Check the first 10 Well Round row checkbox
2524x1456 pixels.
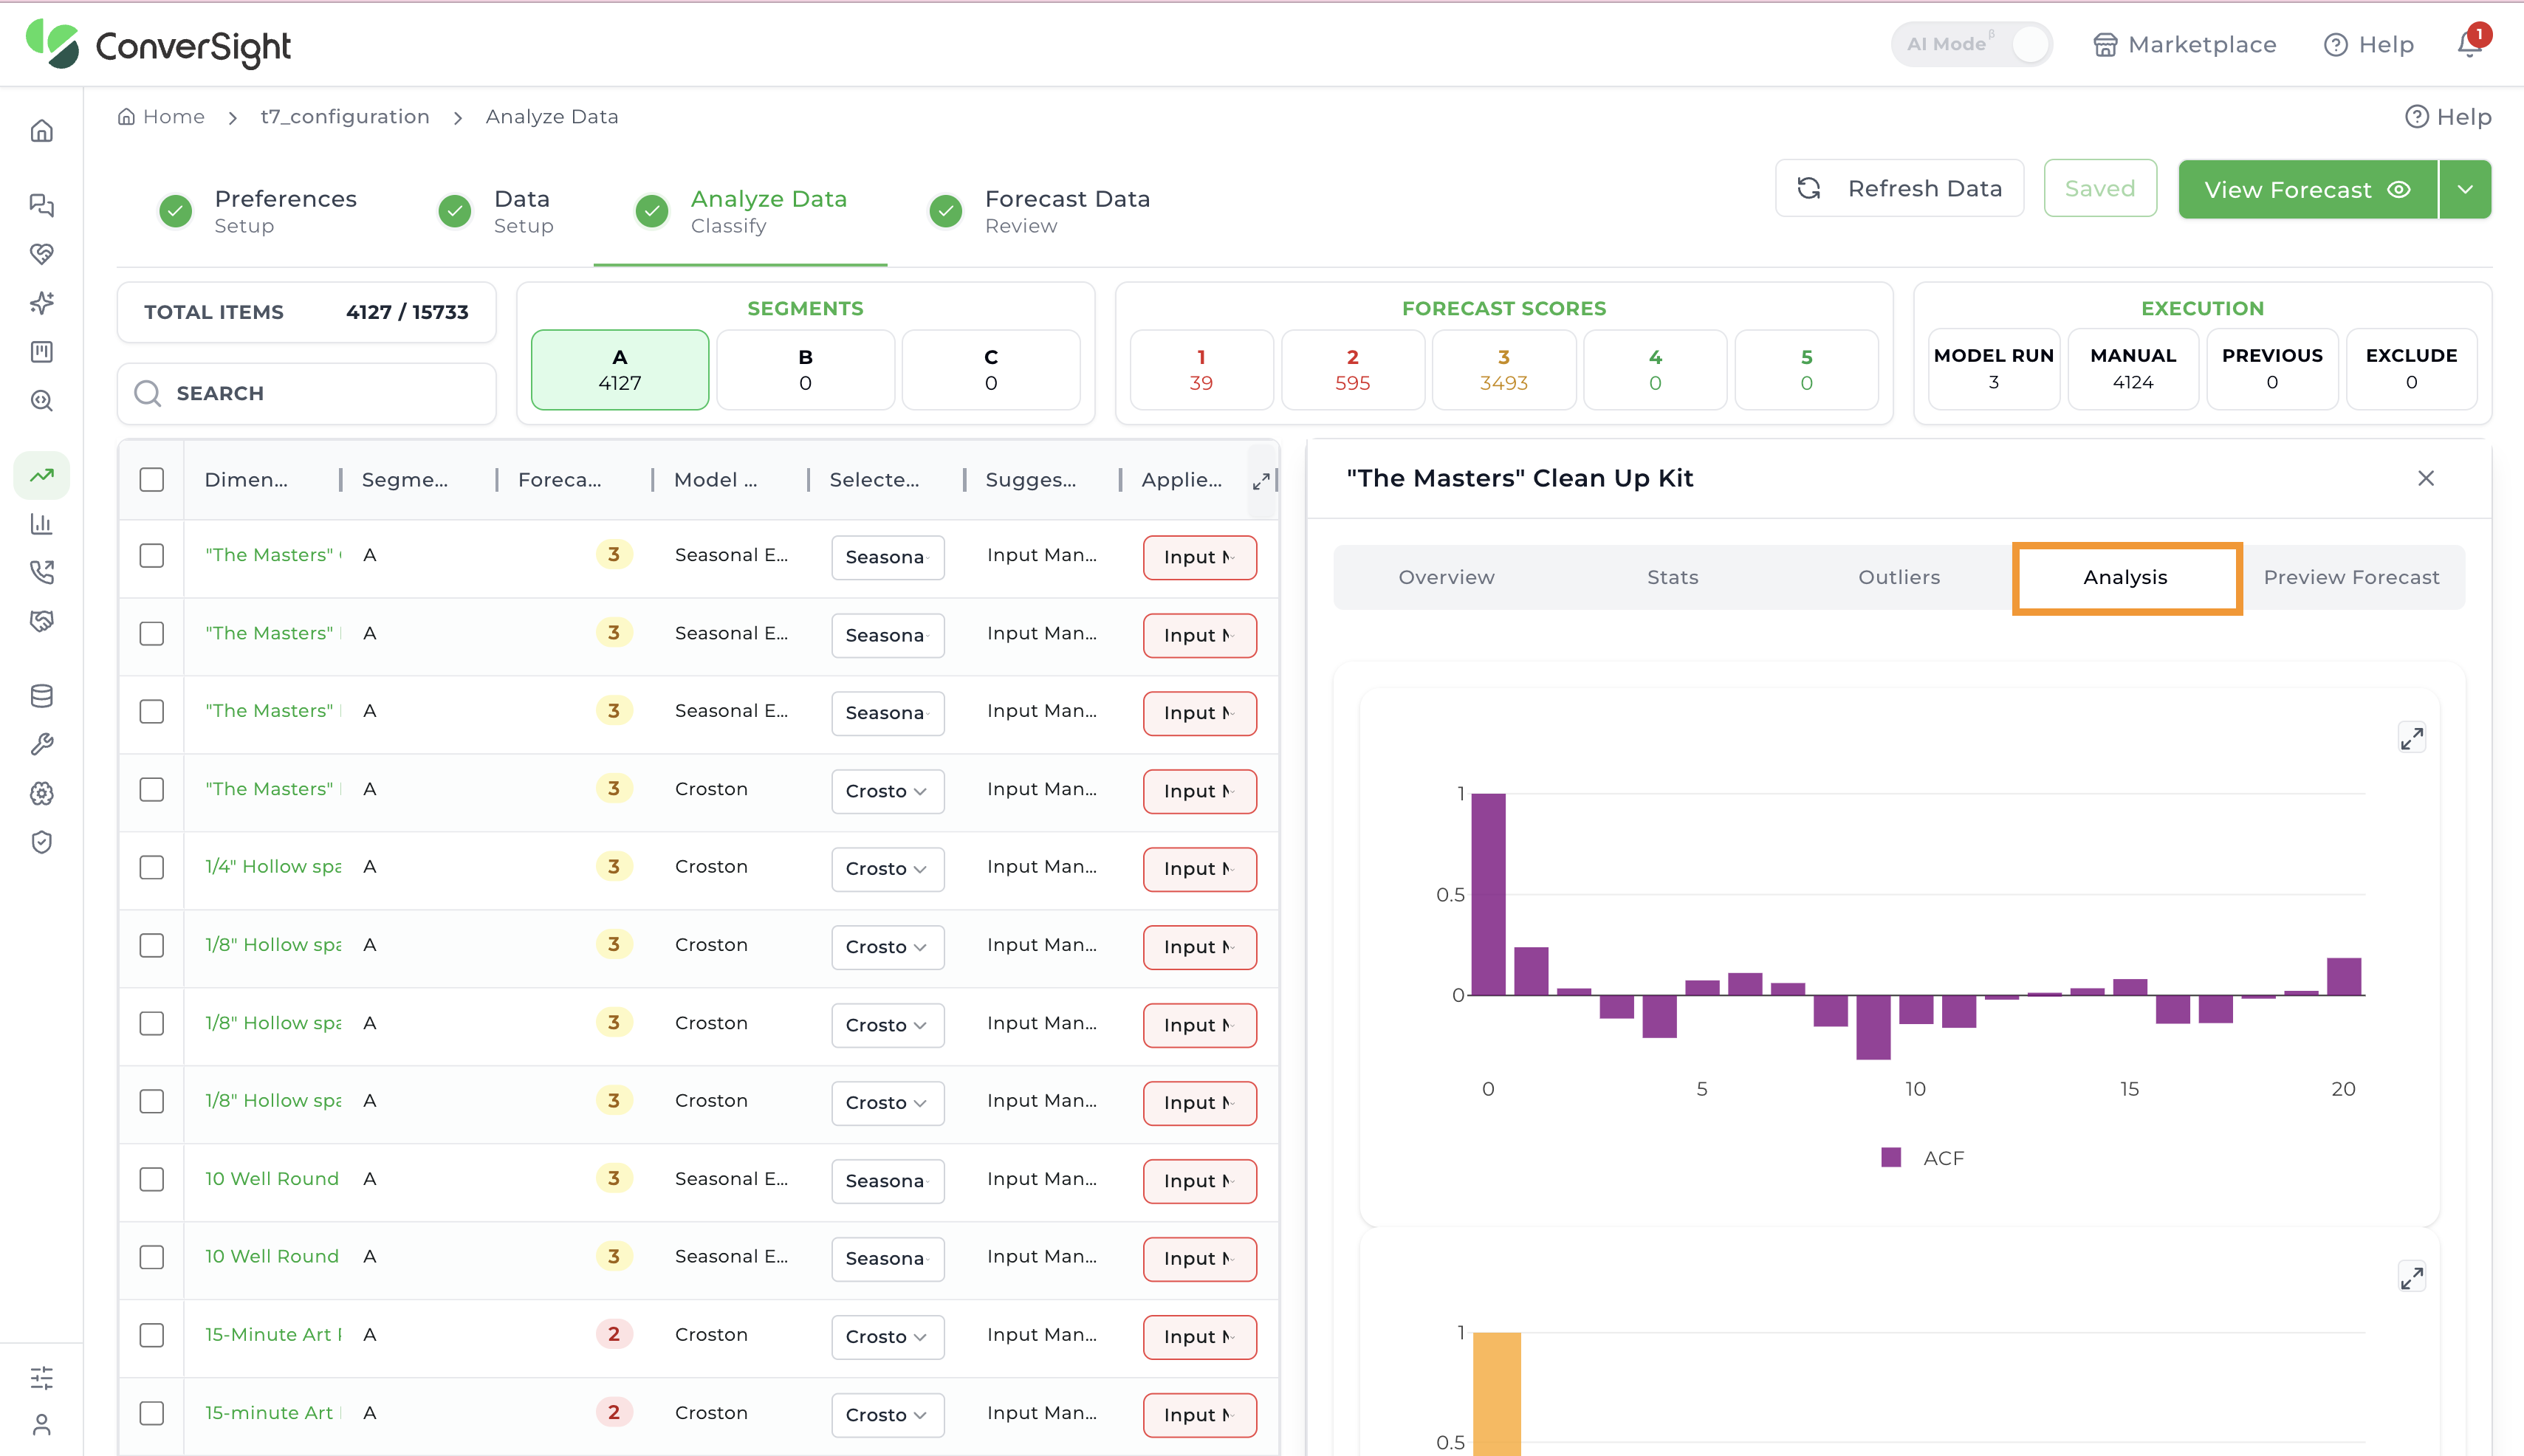point(152,1180)
